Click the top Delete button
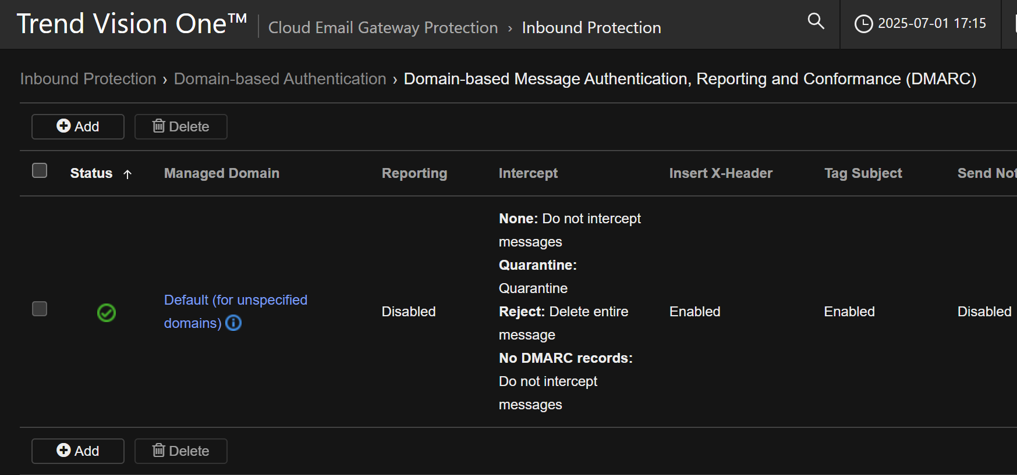The width and height of the screenshot is (1017, 475). pyautogui.click(x=181, y=127)
